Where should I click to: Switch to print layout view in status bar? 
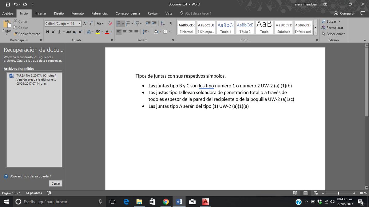[305, 193]
